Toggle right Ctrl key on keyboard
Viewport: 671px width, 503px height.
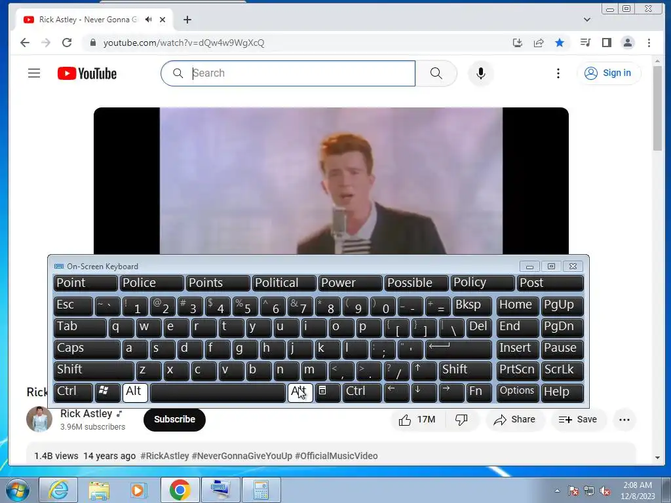[x=362, y=392]
